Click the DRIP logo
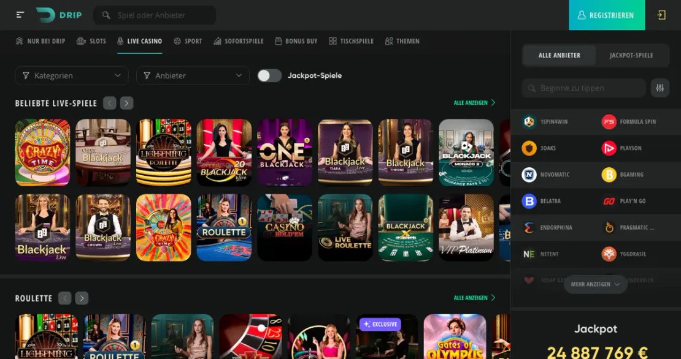The image size is (681, 359). pyautogui.click(x=59, y=15)
